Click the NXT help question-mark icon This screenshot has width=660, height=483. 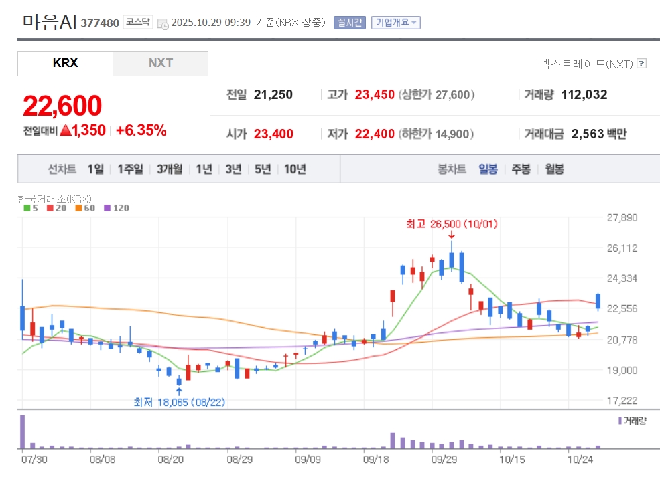(x=641, y=64)
